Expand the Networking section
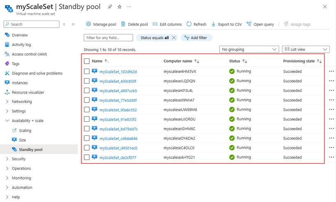 click(x=7, y=102)
